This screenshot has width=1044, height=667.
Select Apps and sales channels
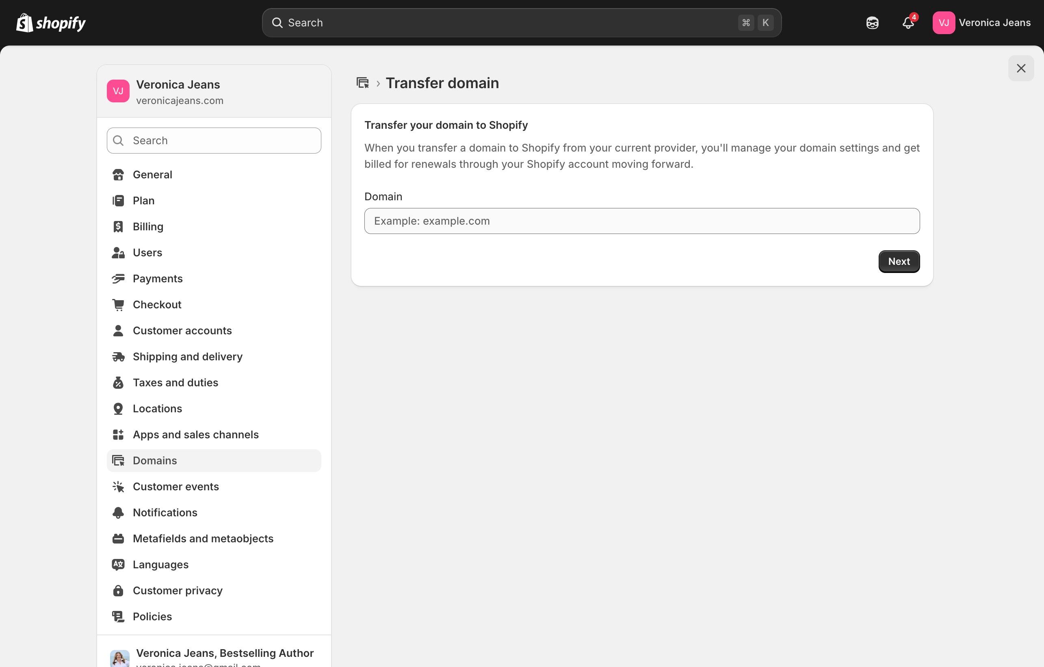tap(195, 435)
